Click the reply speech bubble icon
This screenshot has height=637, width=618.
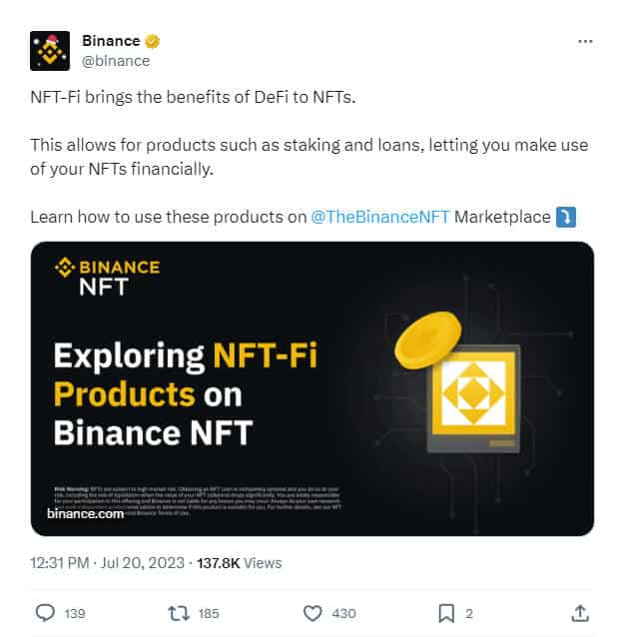point(45,612)
